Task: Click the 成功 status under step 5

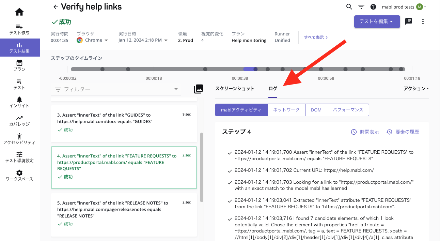Action: point(65,224)
